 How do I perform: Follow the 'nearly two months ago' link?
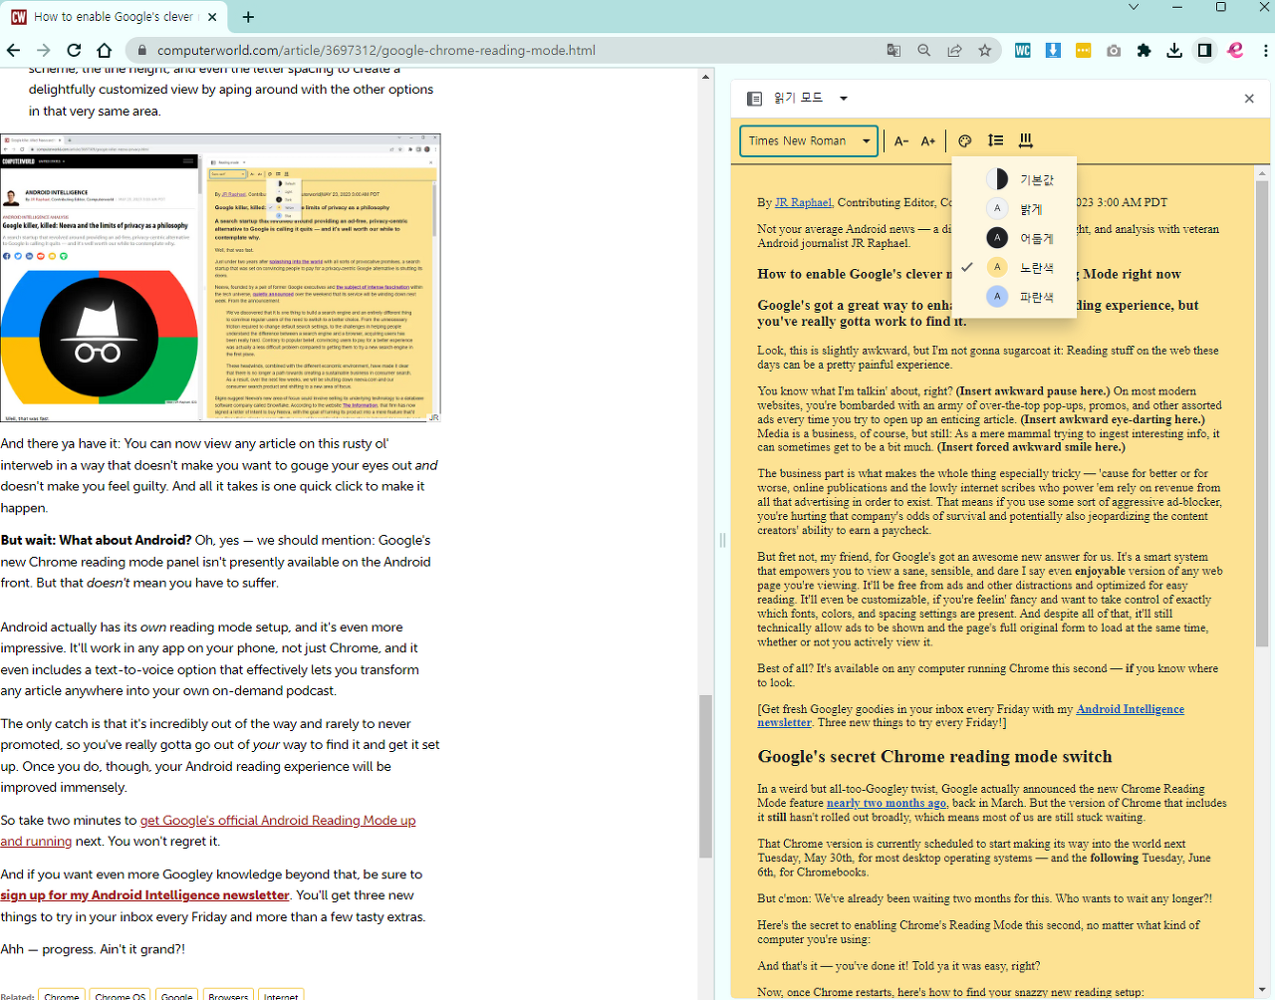pyautogui.click(x=886, y=803)
